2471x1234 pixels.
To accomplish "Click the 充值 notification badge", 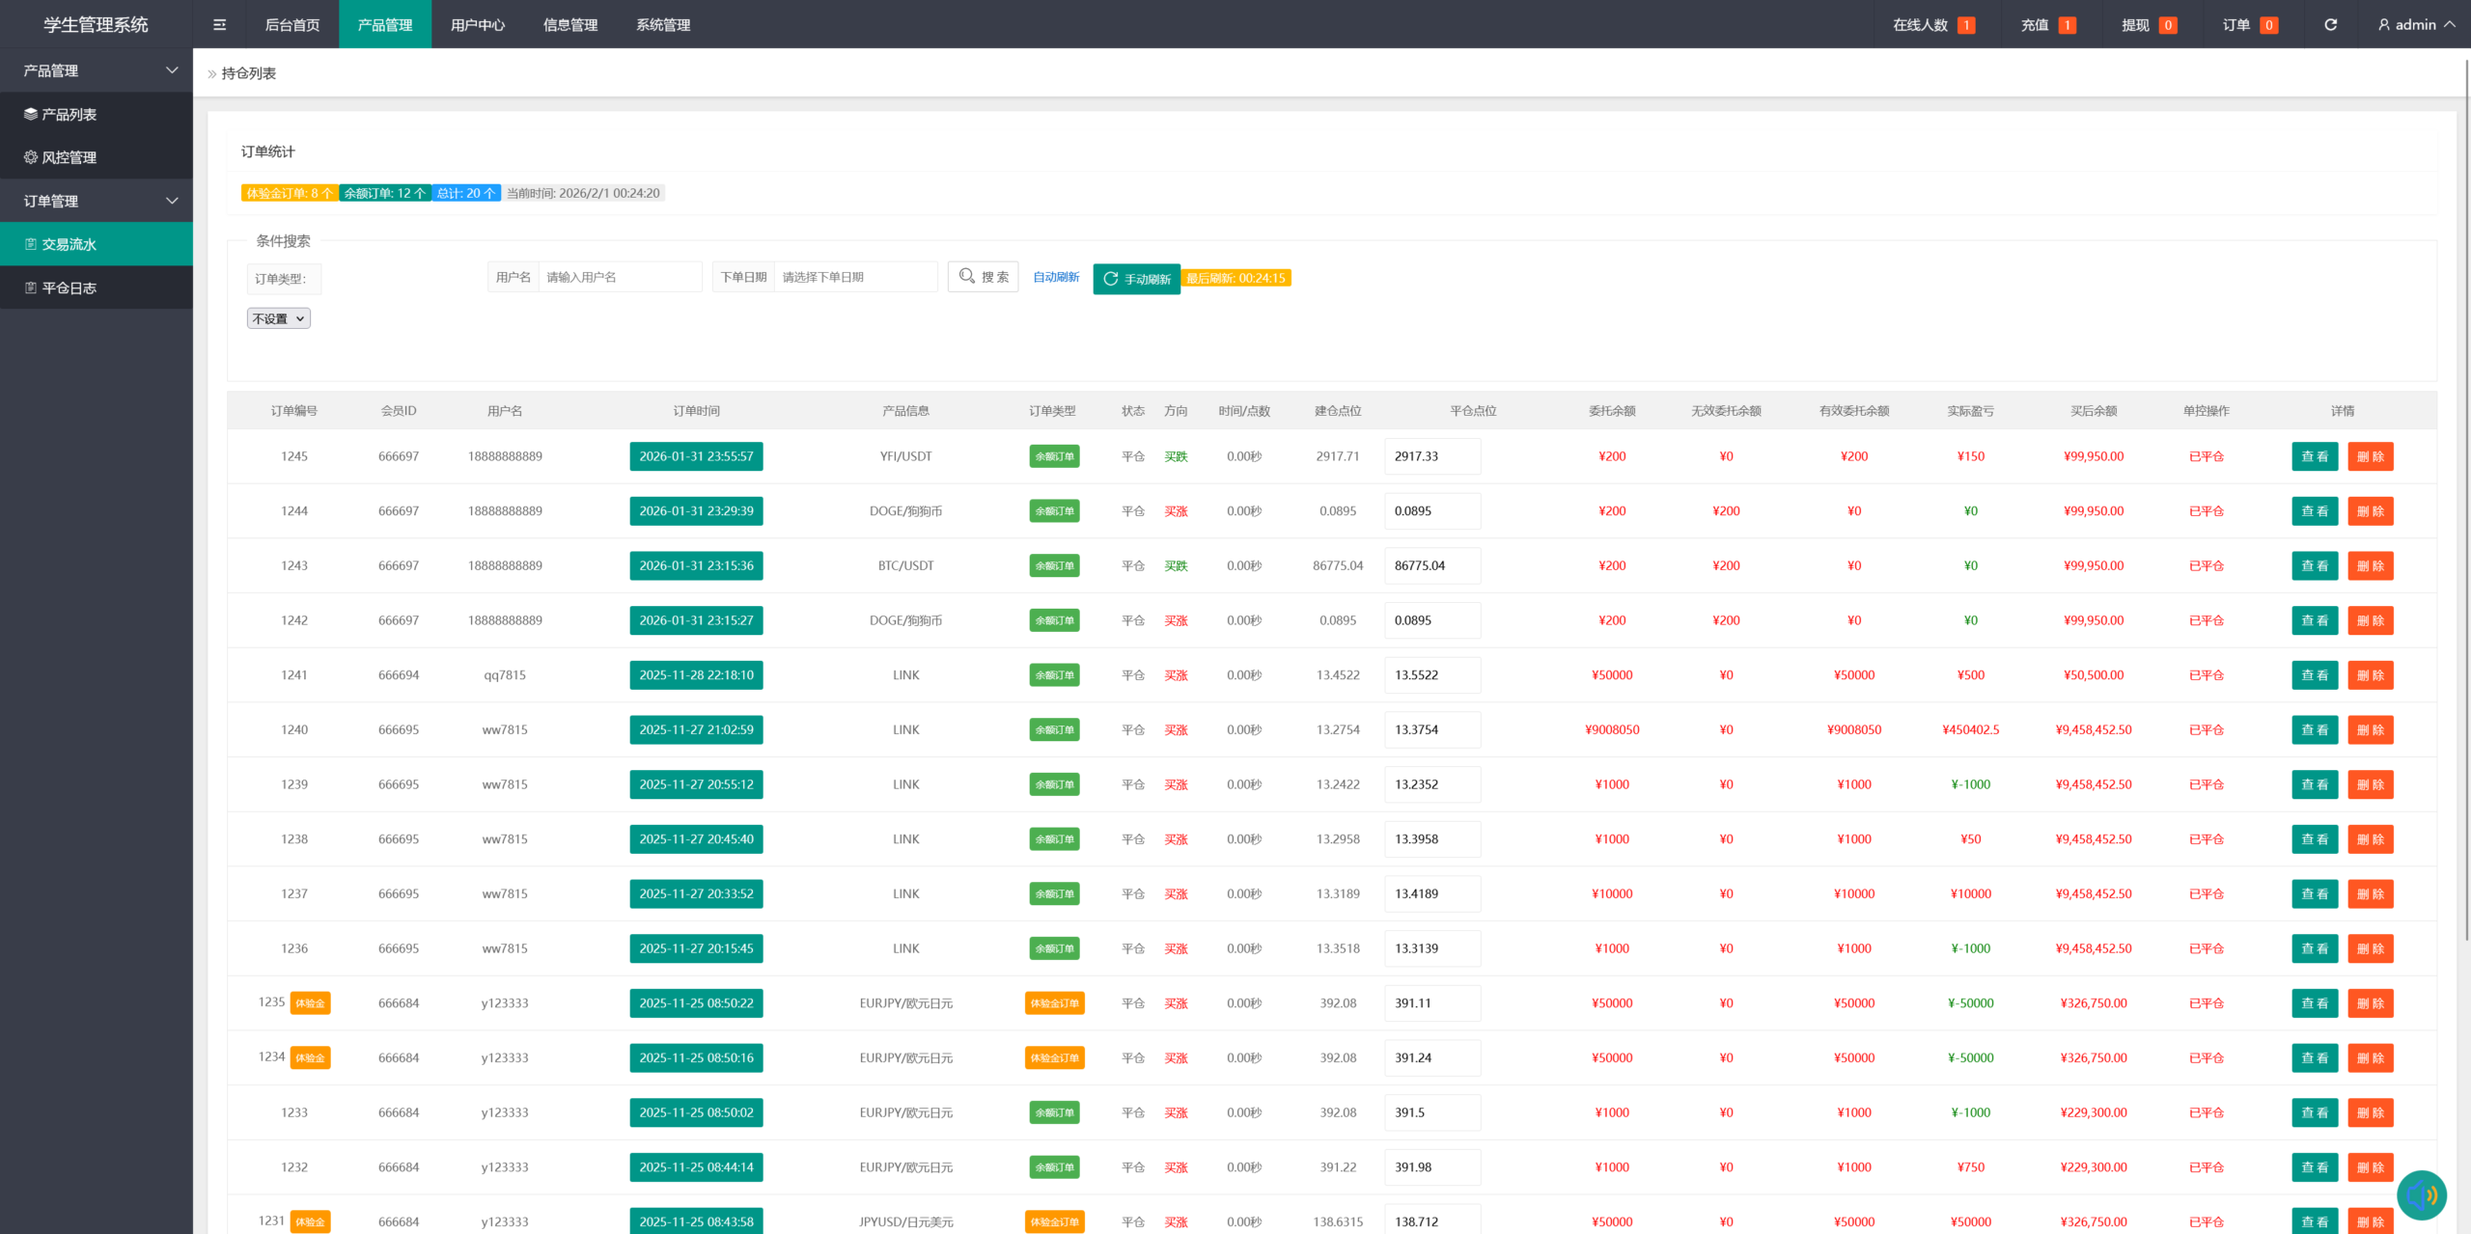I will [x=2067, y=25].
